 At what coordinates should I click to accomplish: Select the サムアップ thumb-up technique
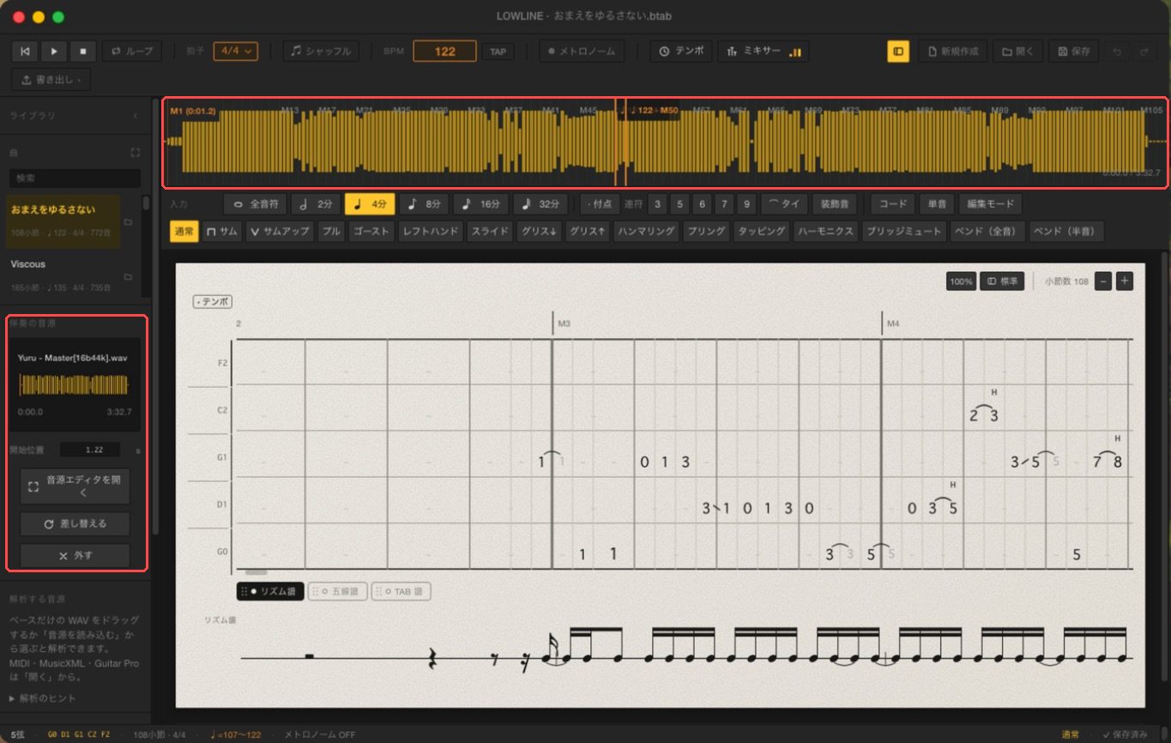pos(280,231)
